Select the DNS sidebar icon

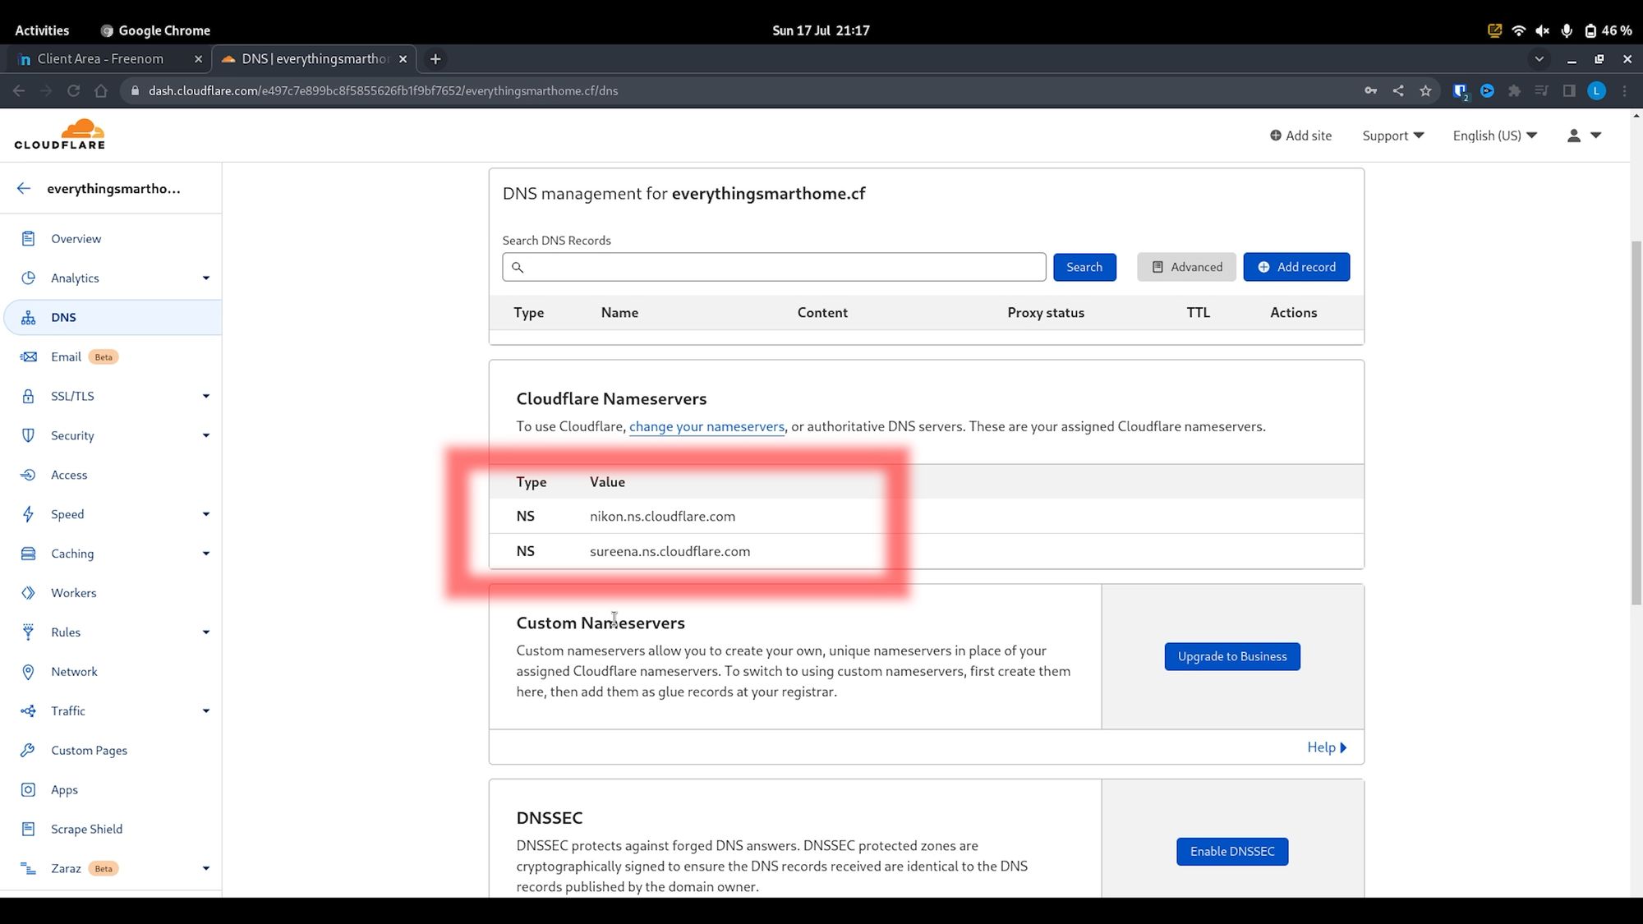point(28,317)
